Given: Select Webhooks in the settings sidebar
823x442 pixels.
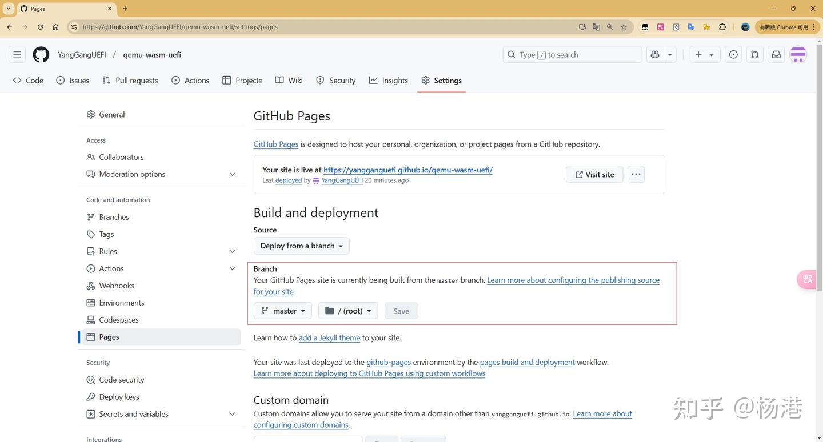Looking at the screenshot, I should point(117,286).
